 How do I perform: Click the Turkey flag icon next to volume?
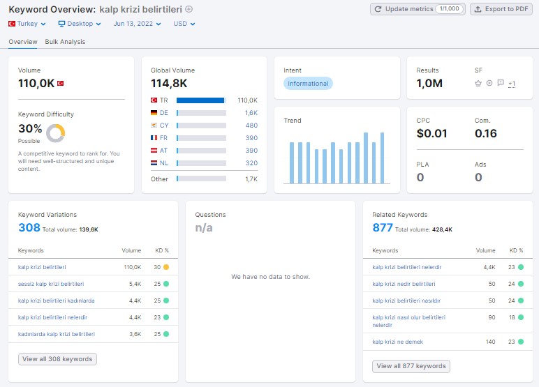click(60, 83)
